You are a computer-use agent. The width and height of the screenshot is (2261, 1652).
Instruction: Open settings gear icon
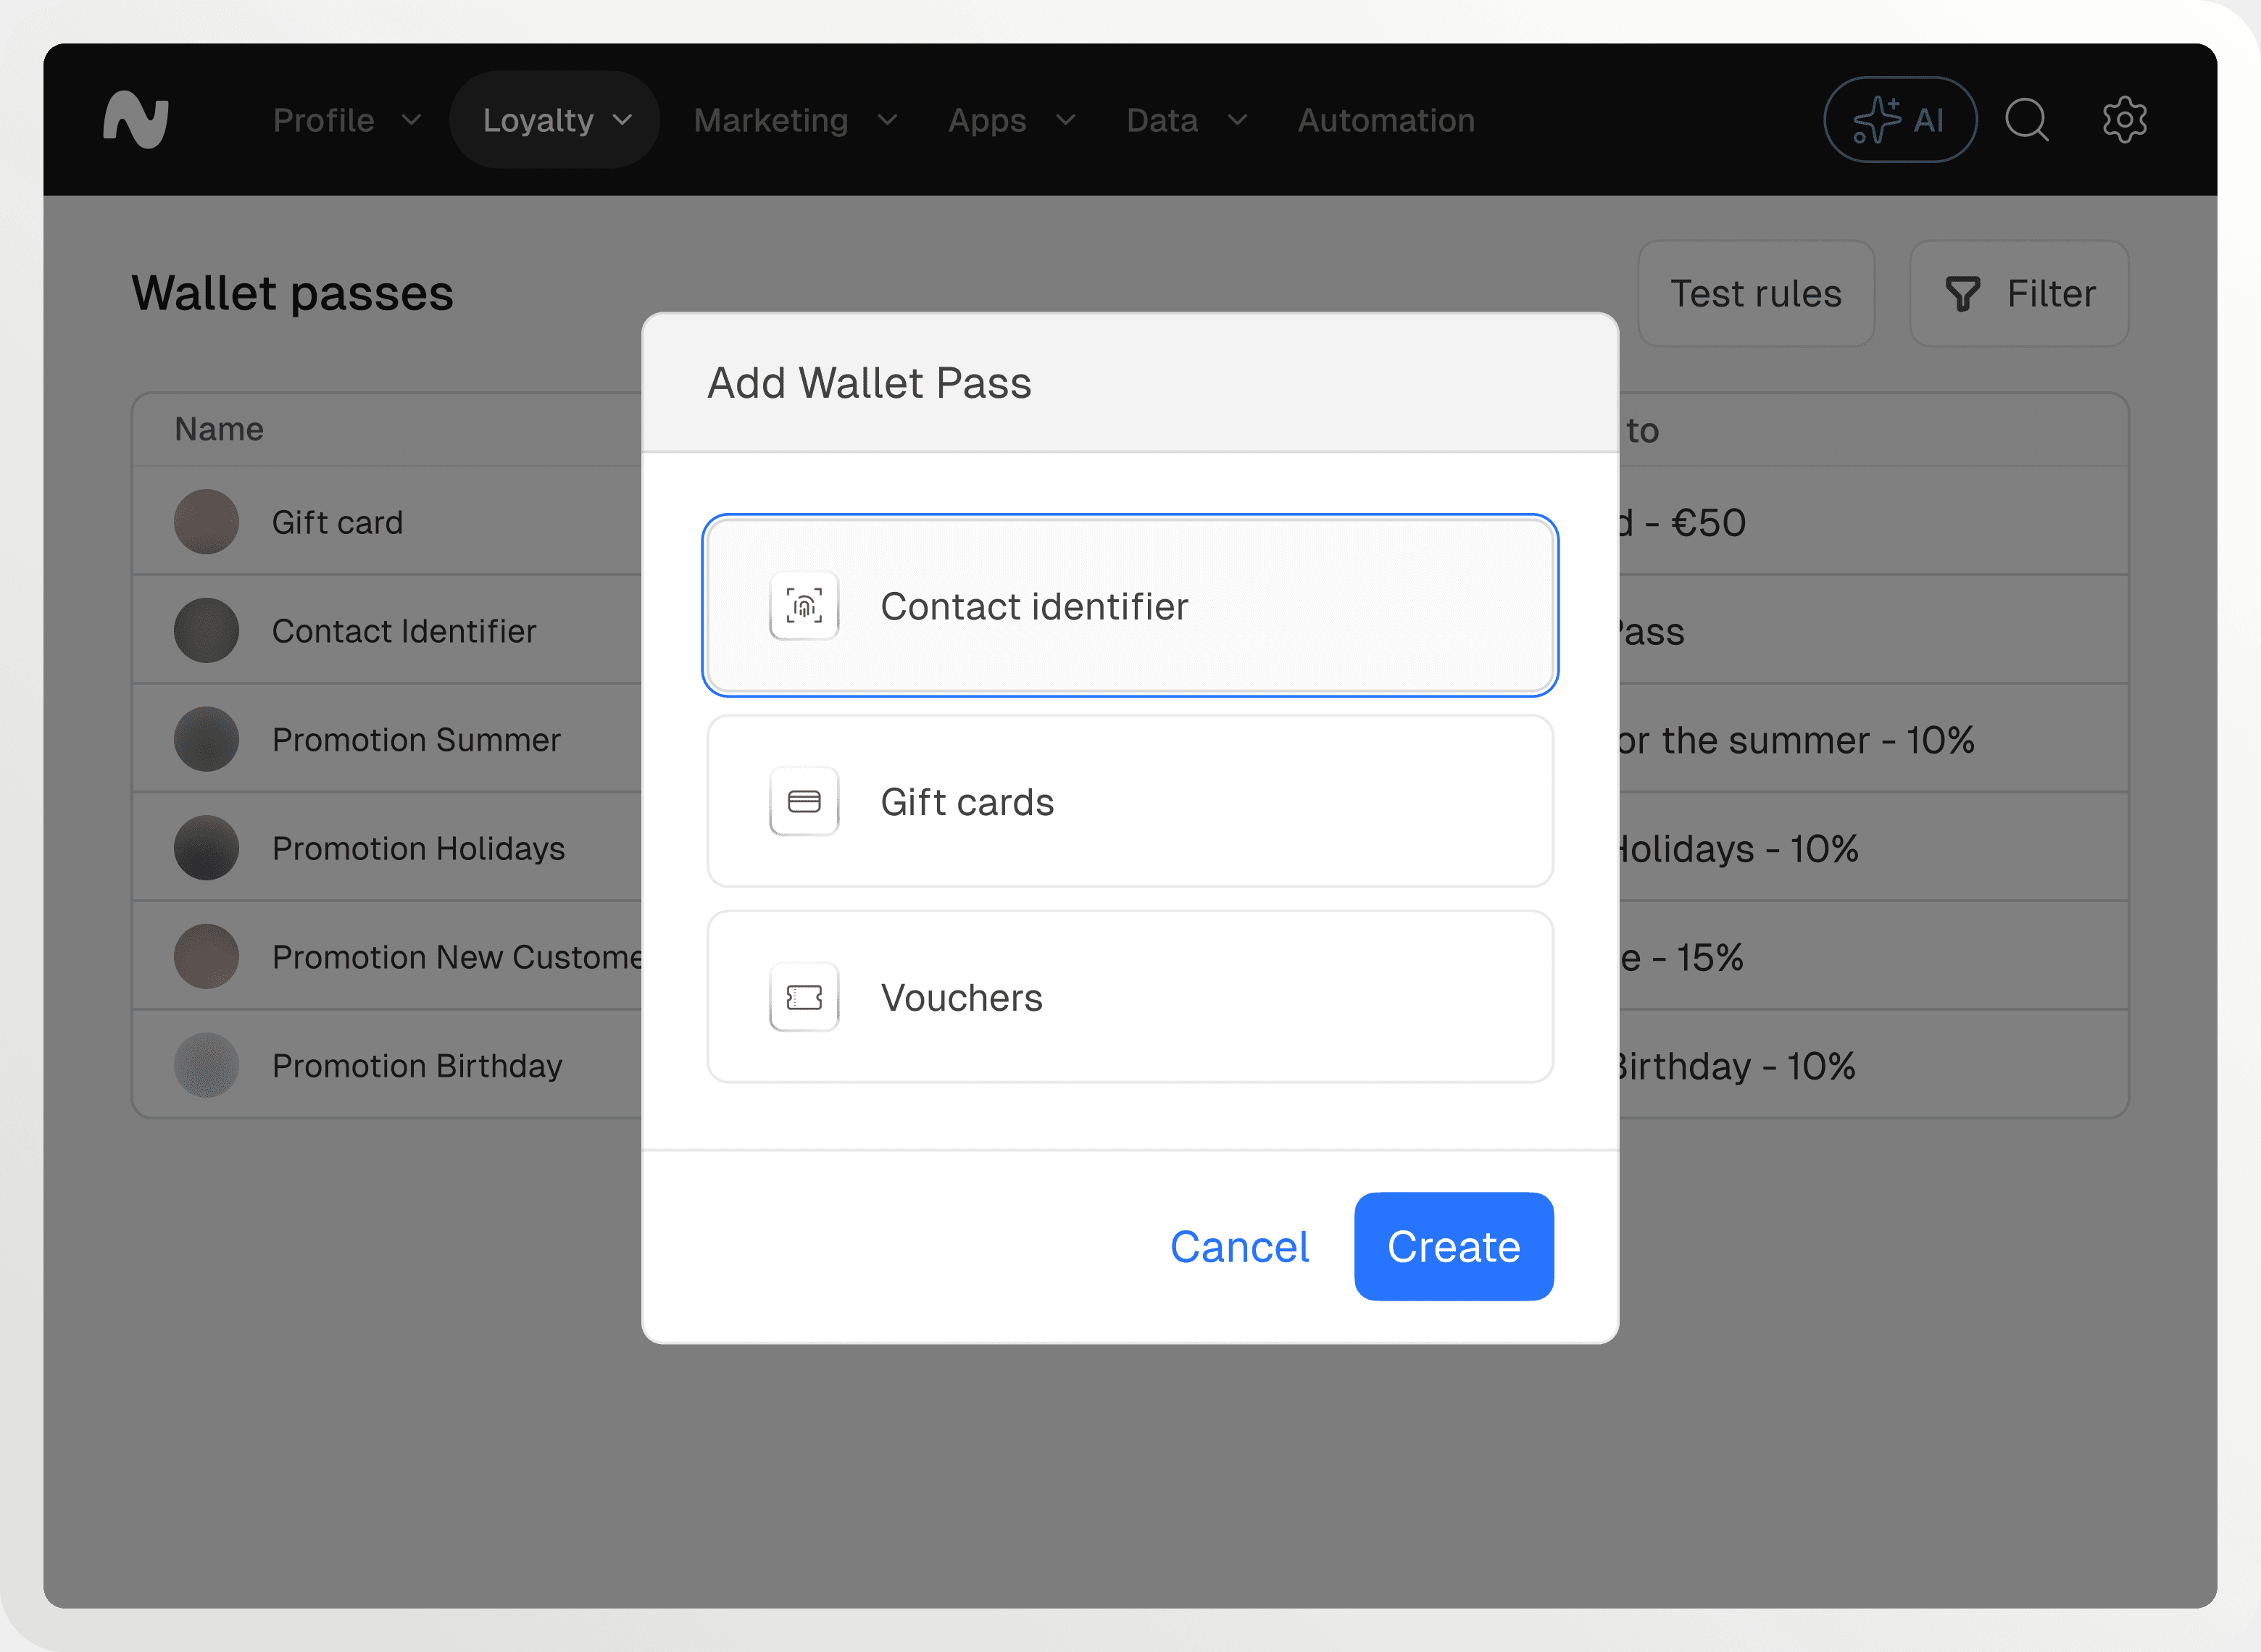click(2124, 120)
